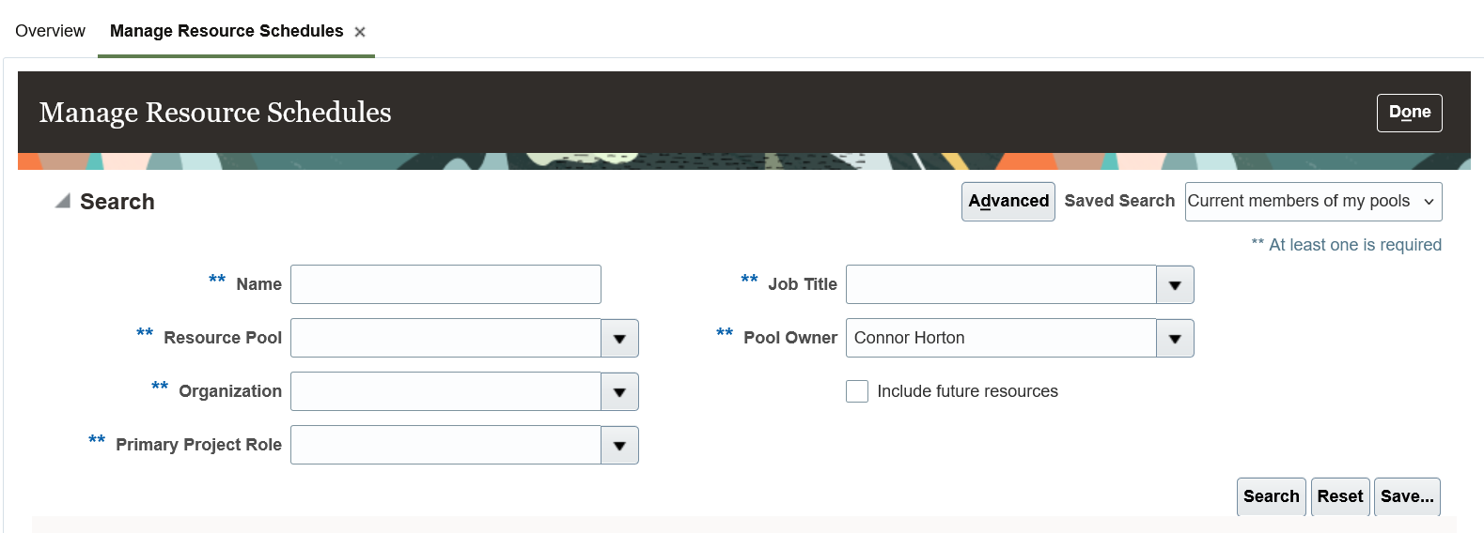
Task: Click the Pool Owner field showing Connor Horton
Action: point(1000,339)
